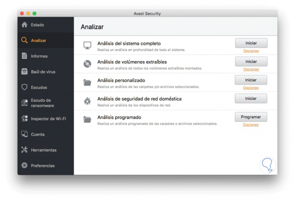The image size is (295, 200).
Task: Open Opciones for Análisis personalizado
Action: (x=251, y=88)
